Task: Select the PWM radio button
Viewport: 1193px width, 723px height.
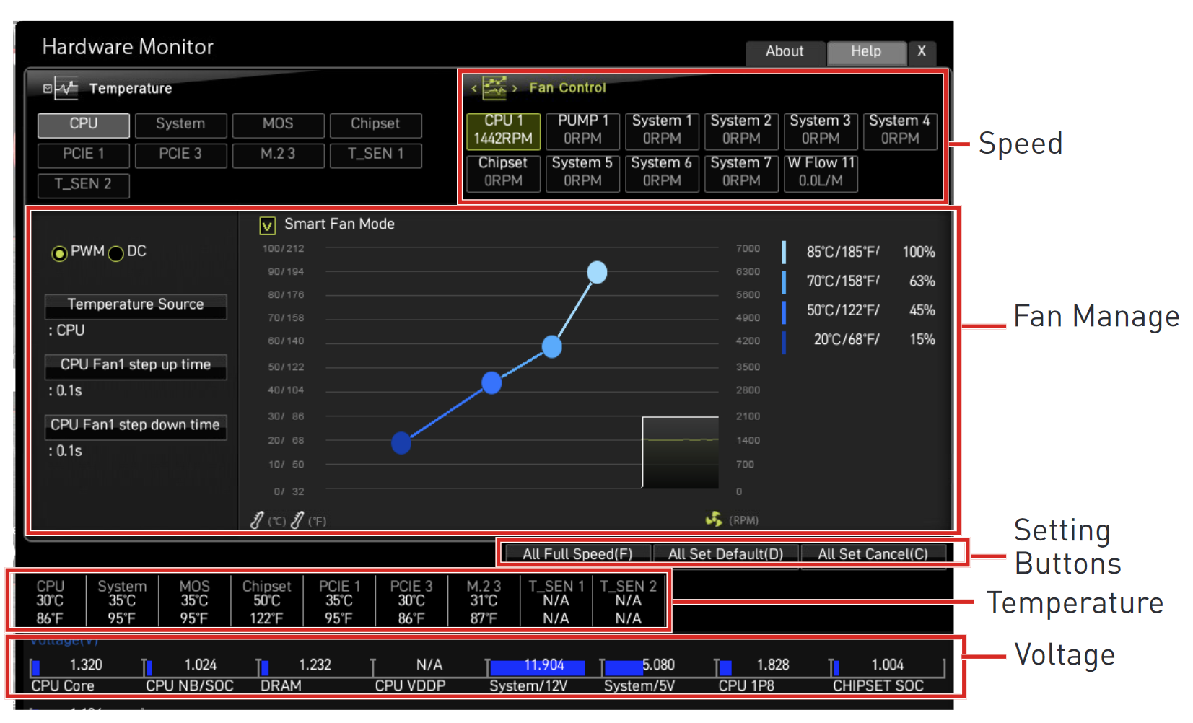Action: [x=59, y=253]
